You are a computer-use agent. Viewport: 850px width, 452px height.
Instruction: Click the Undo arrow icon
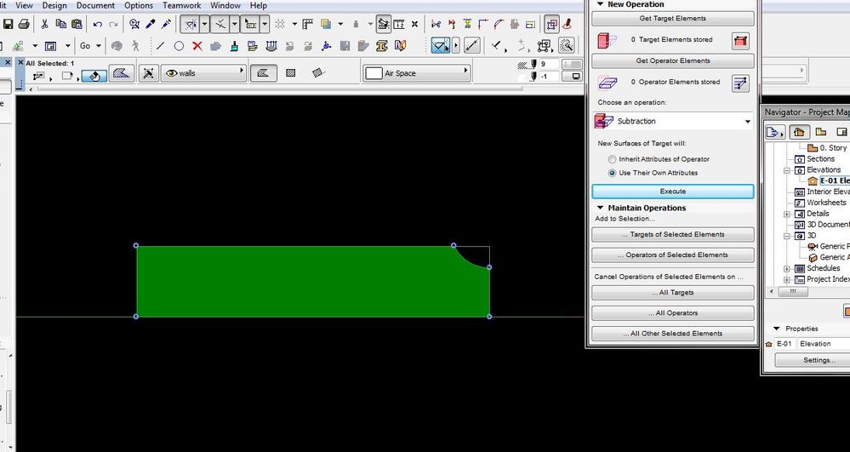pos(98,24)
